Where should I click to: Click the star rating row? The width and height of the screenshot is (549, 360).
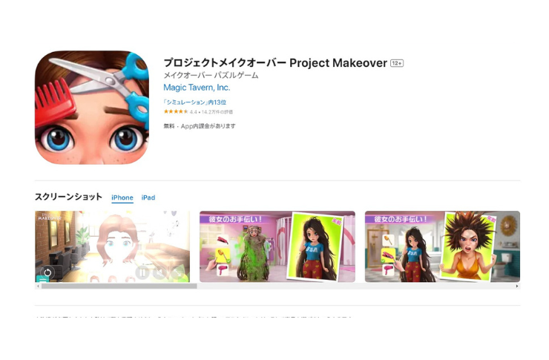click(x=198, y=112)
